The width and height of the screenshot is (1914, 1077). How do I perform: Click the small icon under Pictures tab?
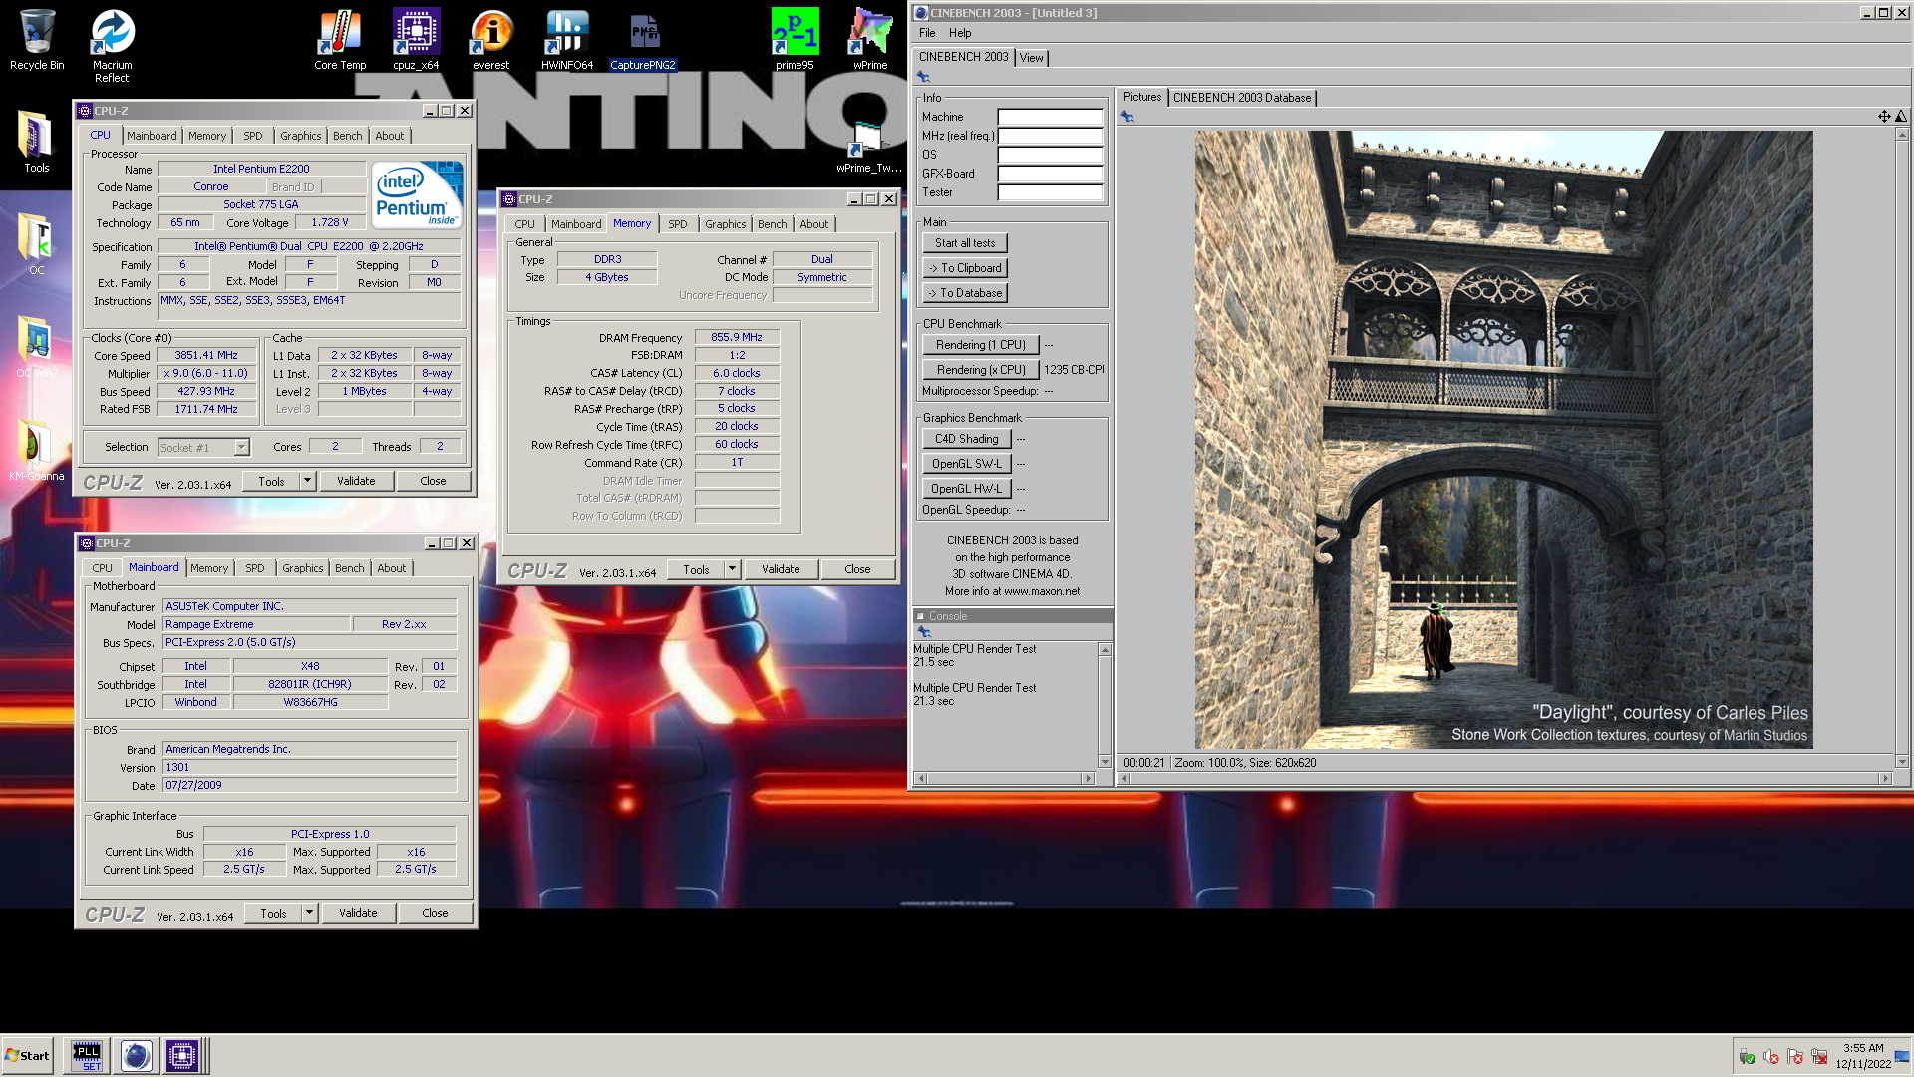pyautogui.click(x=1127, y=117)
